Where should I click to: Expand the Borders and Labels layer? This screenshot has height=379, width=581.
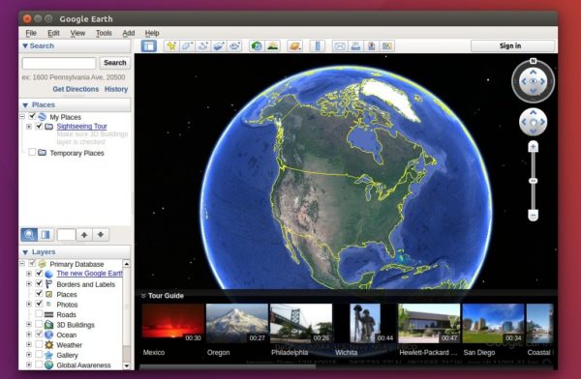point(29,284)
